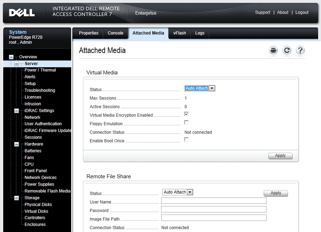The width and height of the screenshot is (321, 232).
Task: Apply the Virtual Media settings
Action: coord(280,155)
